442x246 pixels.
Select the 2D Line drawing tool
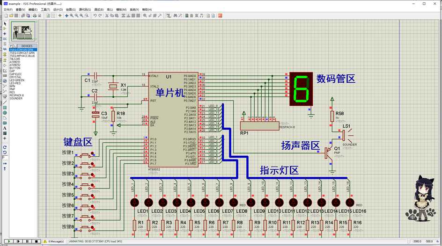pyautogui.click(x=5, y=102)
